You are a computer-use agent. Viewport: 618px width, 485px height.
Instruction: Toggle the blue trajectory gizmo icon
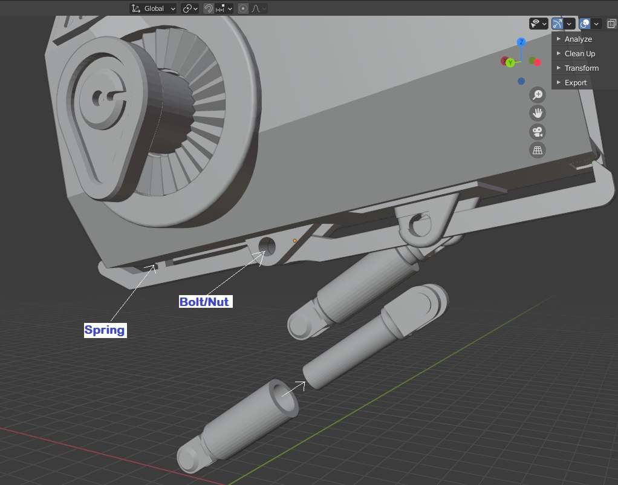click(x=556, y=23)
